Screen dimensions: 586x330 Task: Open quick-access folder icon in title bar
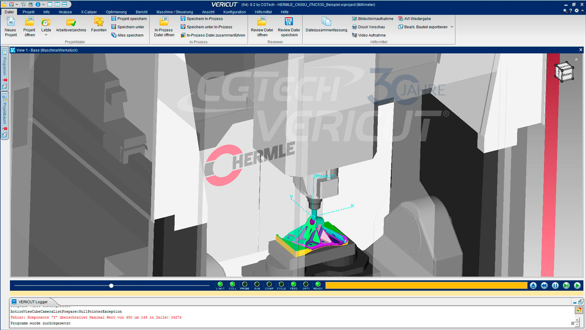coord(4,4)
